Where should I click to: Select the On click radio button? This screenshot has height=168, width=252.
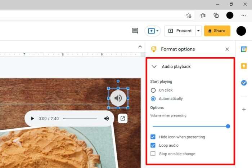click(153, 90)
